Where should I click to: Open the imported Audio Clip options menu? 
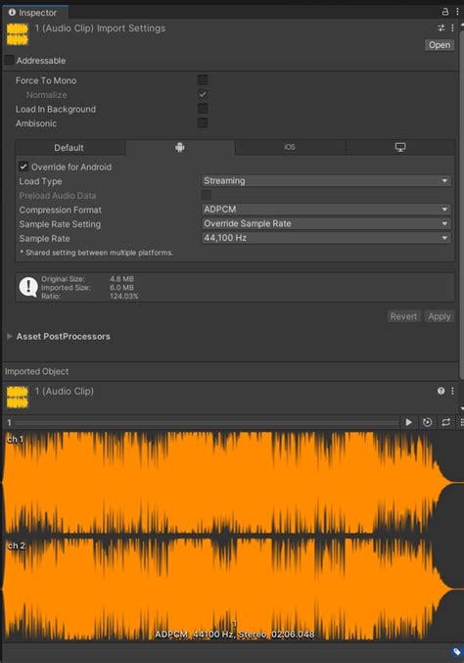452,391
